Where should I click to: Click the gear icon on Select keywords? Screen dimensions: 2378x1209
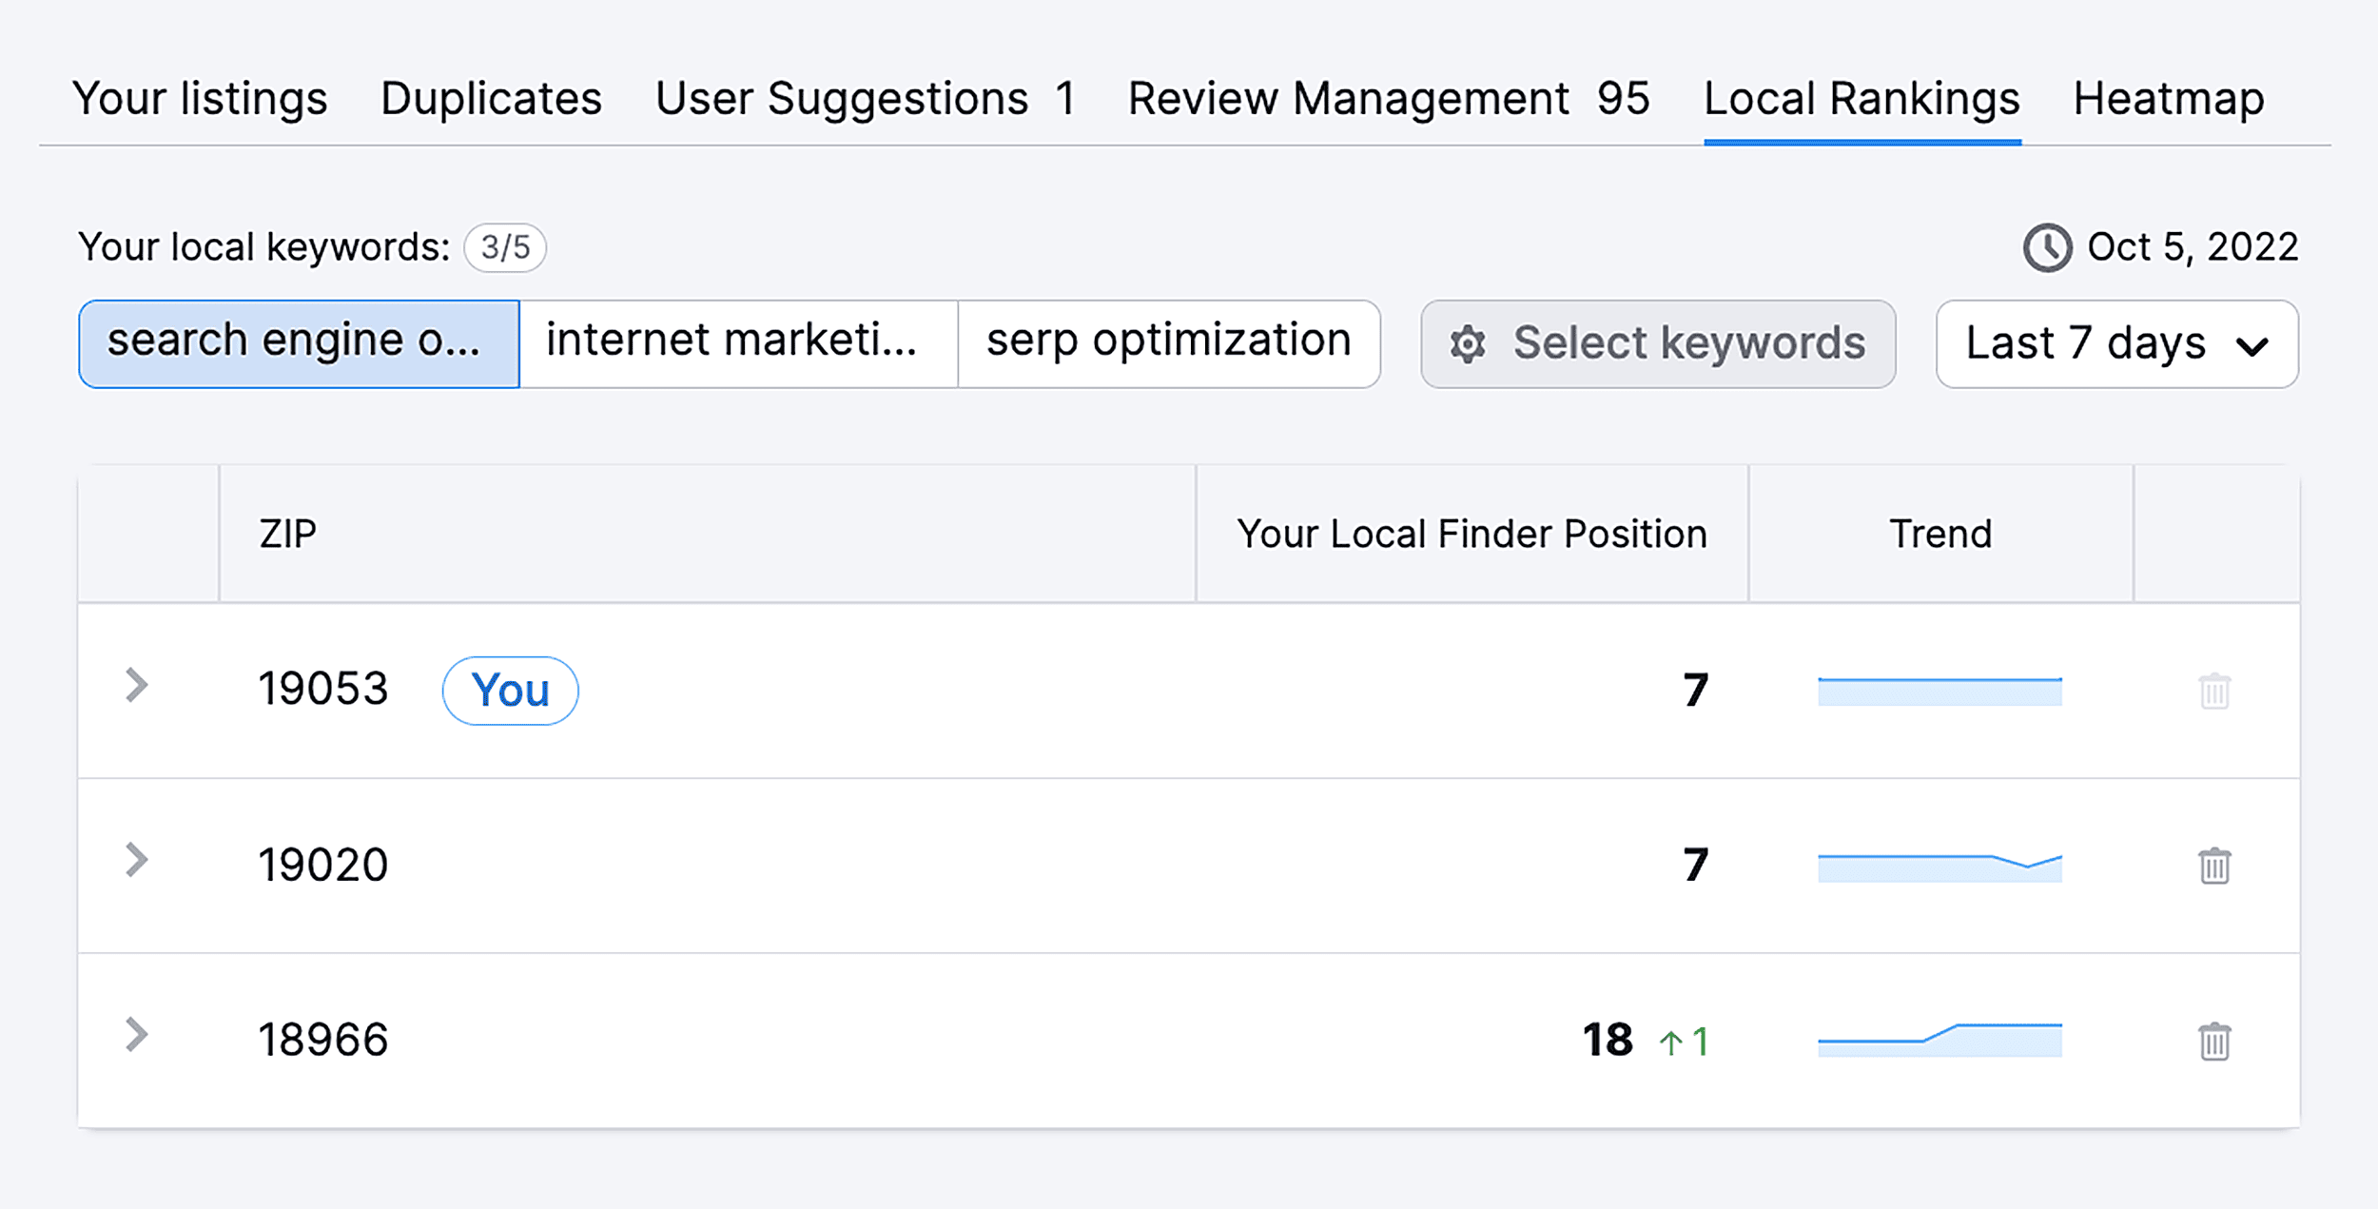click(x=1470, y=344)
